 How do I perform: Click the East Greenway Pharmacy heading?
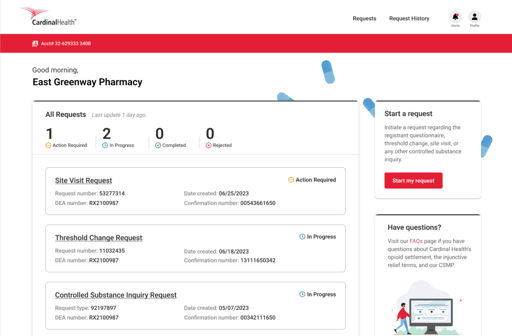point(88,82)
